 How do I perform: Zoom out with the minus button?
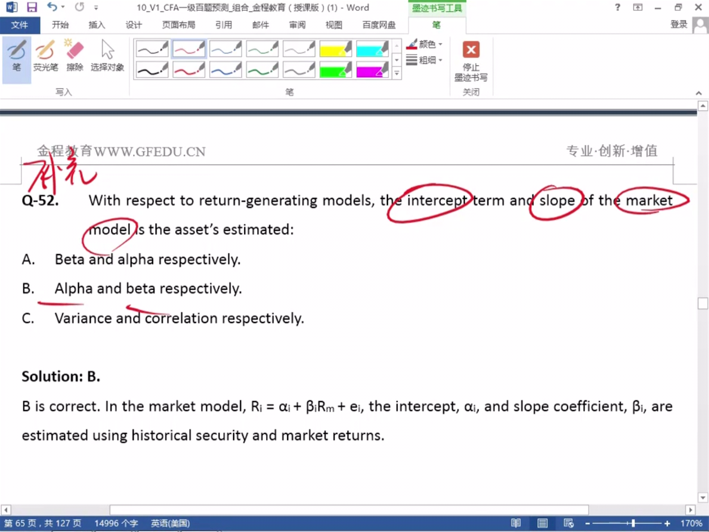pyautogui.click(x=587, y=524)
